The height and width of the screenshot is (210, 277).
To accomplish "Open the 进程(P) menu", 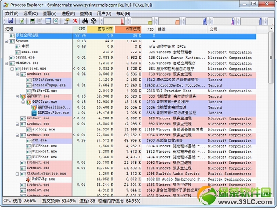I will [68, 14].
